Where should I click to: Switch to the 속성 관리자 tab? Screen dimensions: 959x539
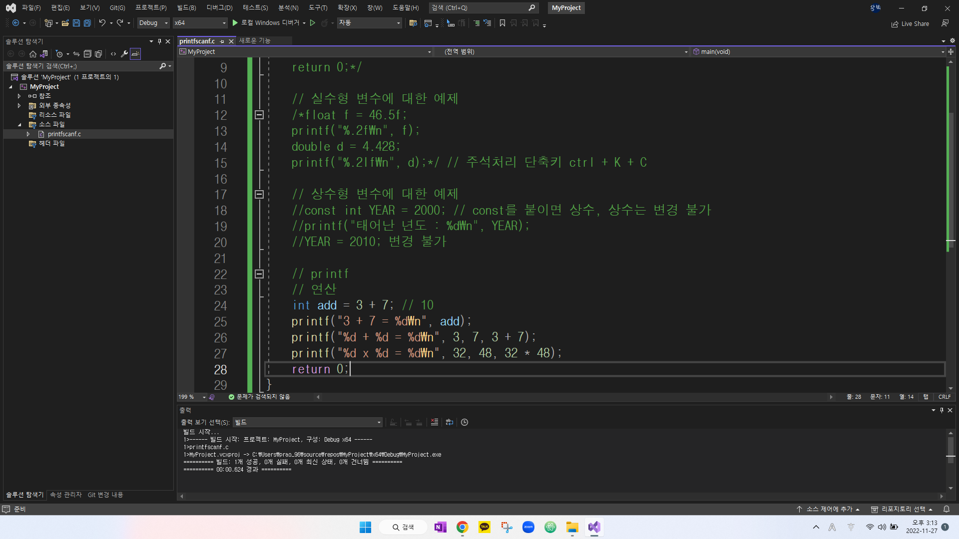point(66,495)
